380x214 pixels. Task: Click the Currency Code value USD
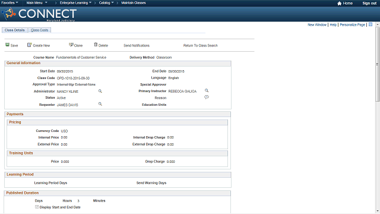pos(64,131)
